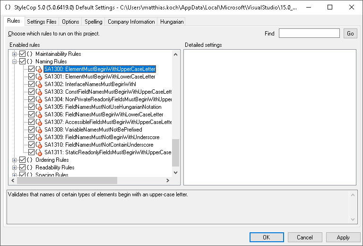363x246 pixels.
Task: Collapse the Naming Rules node
Action: [x=14, y=61]
